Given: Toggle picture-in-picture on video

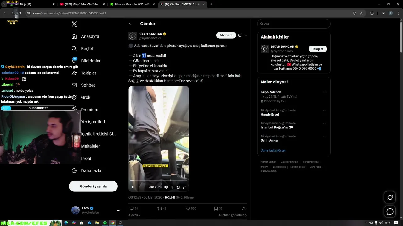Looking at the screenshot, I should [178, 187].
